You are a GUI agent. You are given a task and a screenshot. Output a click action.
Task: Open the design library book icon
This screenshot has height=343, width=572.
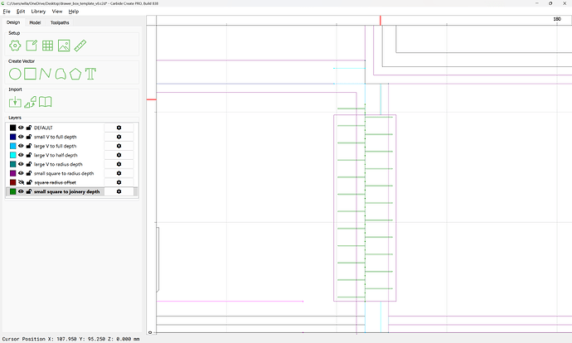coord(46,102)
